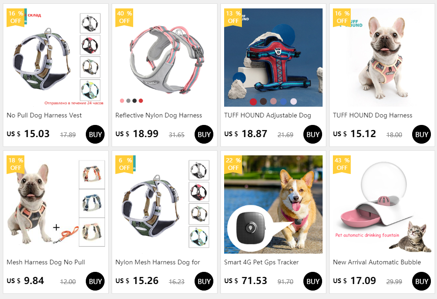Select the blue color dot on TUFF HOUND Adjustable
This screenshot has height=299, width=437.
click(x=283, y=102)
